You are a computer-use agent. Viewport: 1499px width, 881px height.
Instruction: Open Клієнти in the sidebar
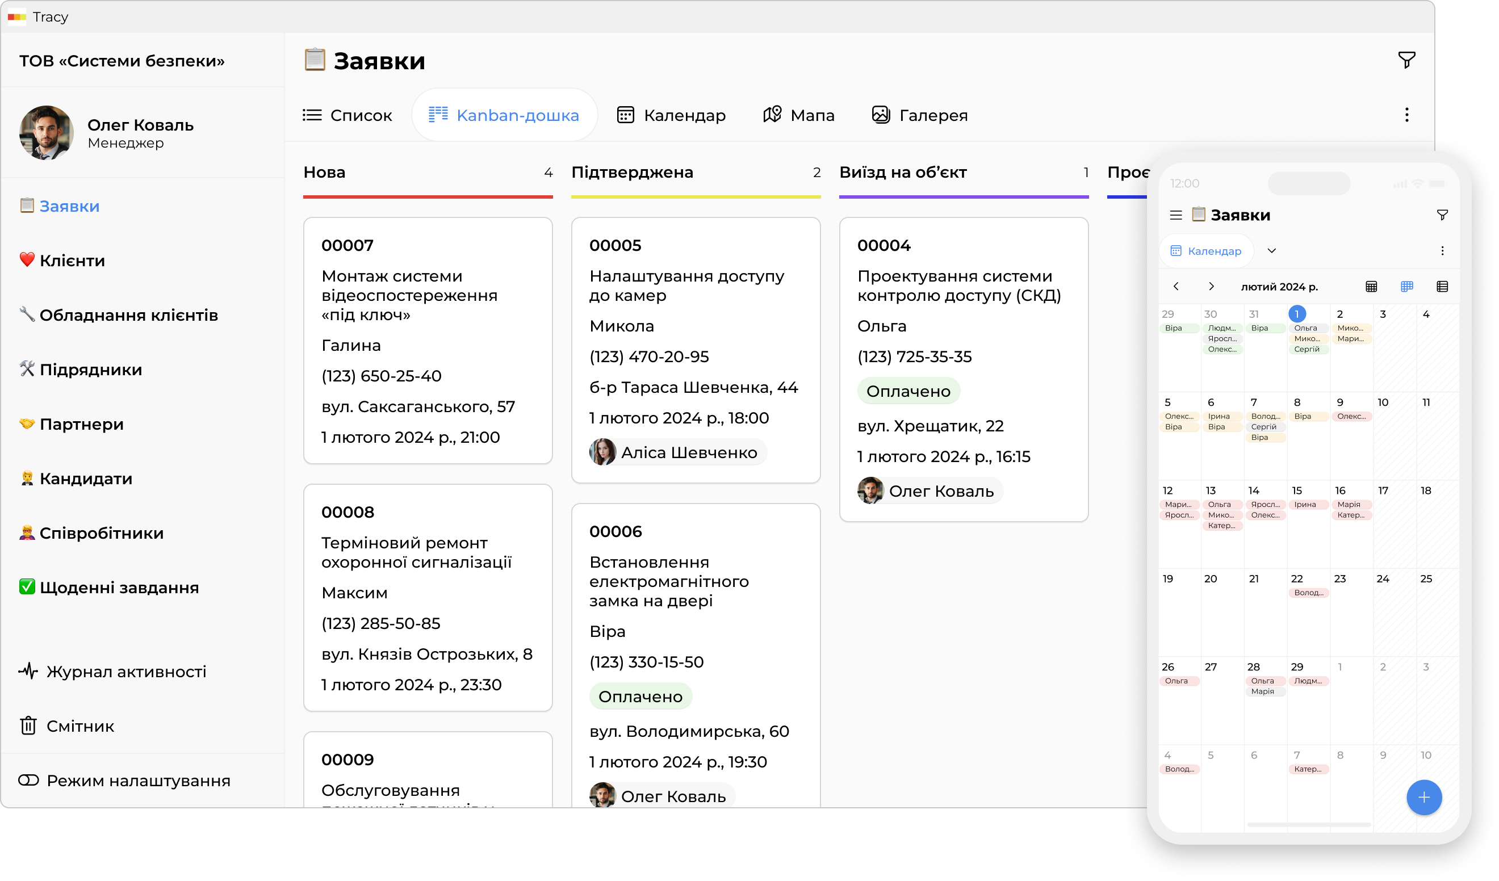(x=72, y=261)
